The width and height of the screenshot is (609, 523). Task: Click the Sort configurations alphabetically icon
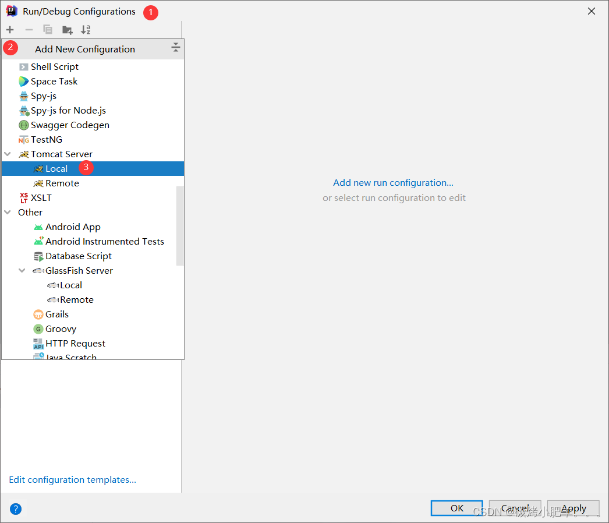86,30
